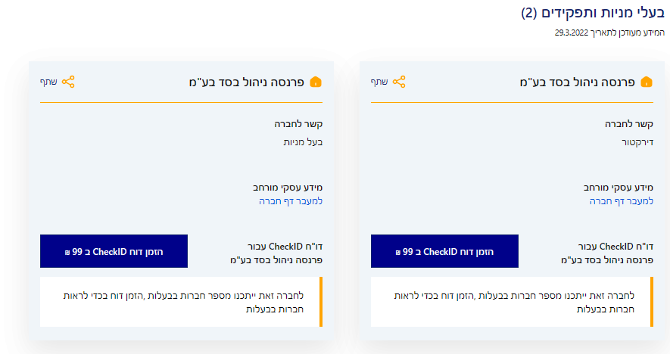Image resolution: width=670 pixels, height=354 pixels.
Task: Click the ownership notice box in the shareholder card
Action: 181,302
